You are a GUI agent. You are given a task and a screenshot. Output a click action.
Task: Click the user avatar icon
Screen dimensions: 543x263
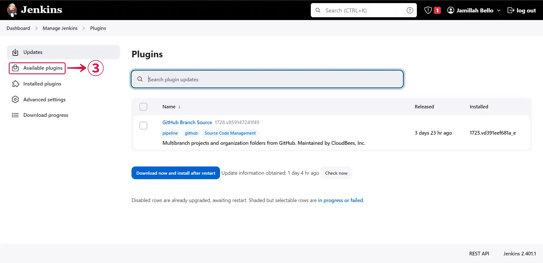coord(451,10)
